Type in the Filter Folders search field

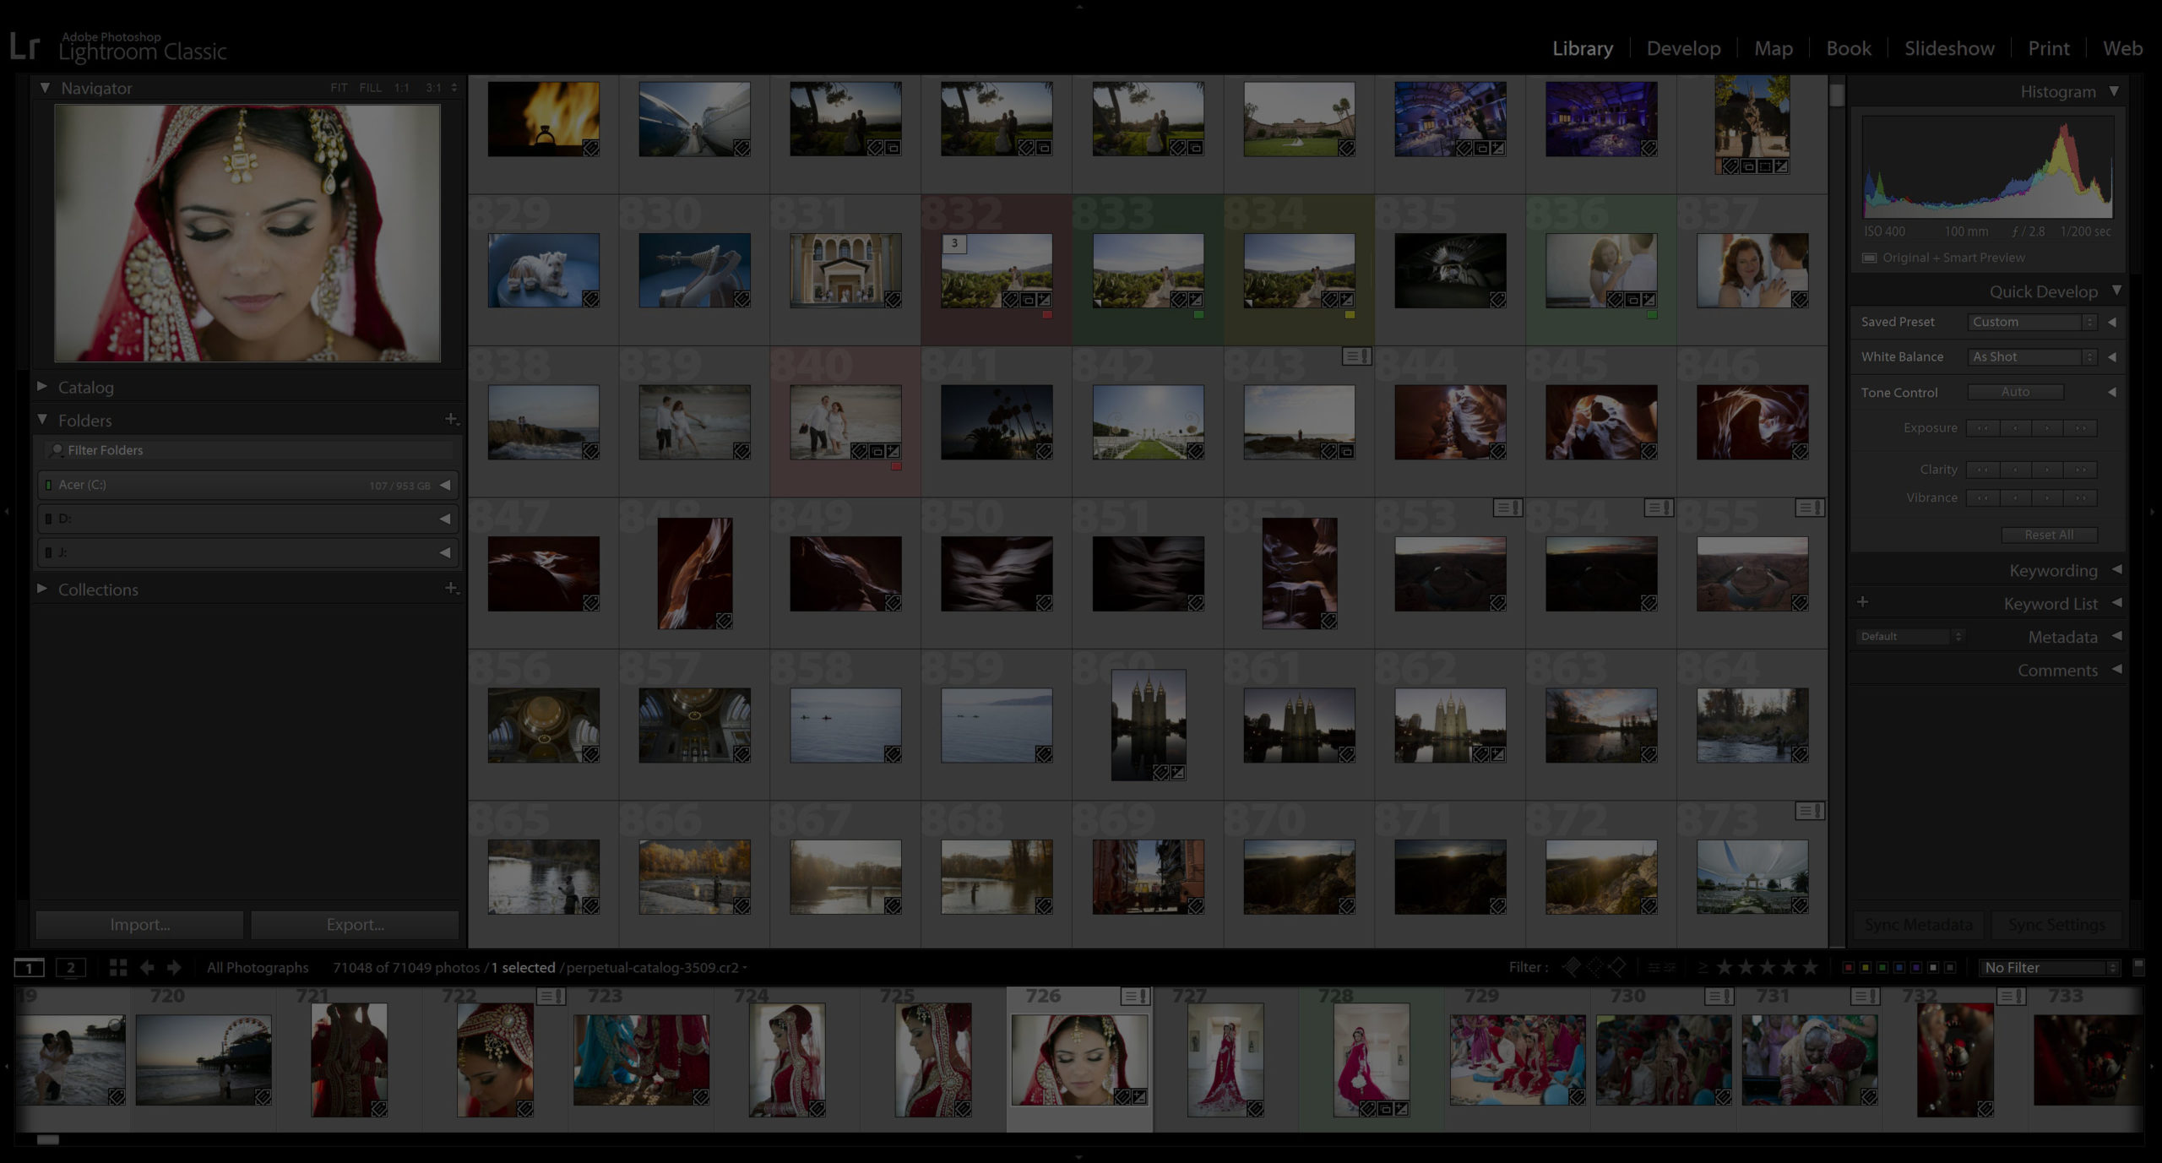pyautogui.click(x=250, y=450)
